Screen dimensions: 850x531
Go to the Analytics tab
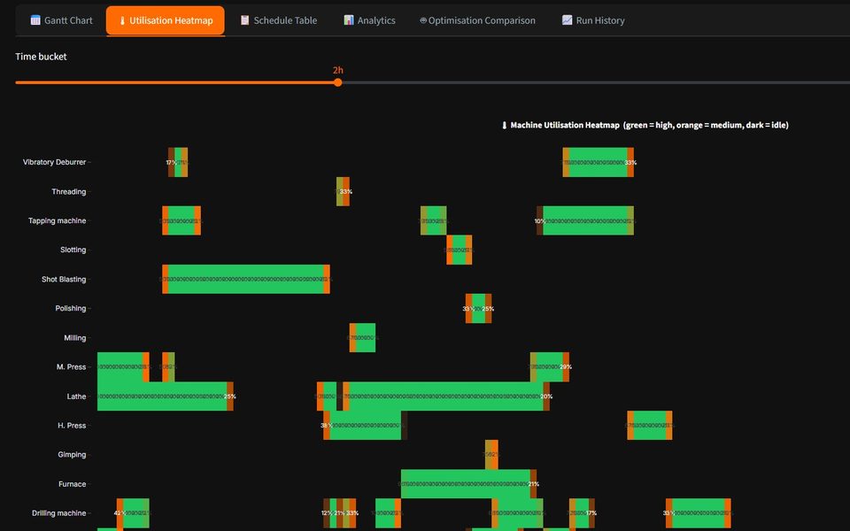(x=369, y=20)
